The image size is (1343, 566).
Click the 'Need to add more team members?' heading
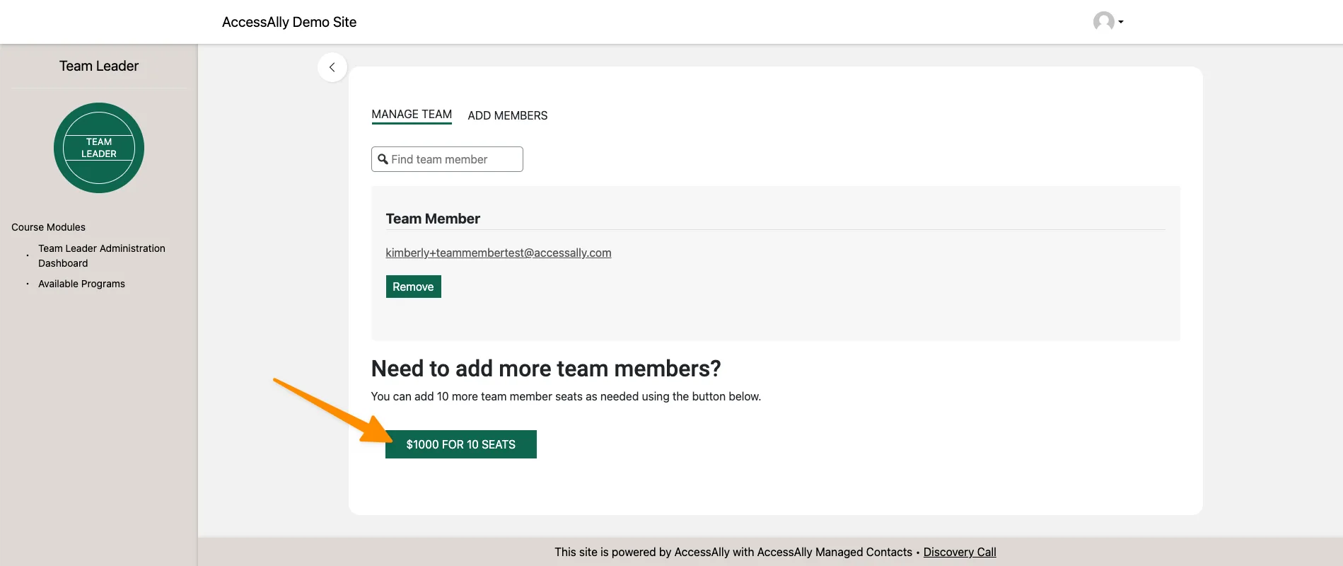(545, 369)
